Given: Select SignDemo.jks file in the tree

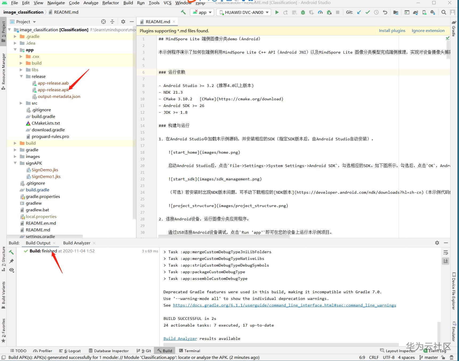Looking at the screenshot, I should 45,170.
